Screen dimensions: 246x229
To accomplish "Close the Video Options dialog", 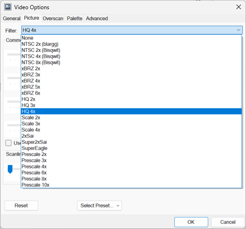I will [239, 7].
